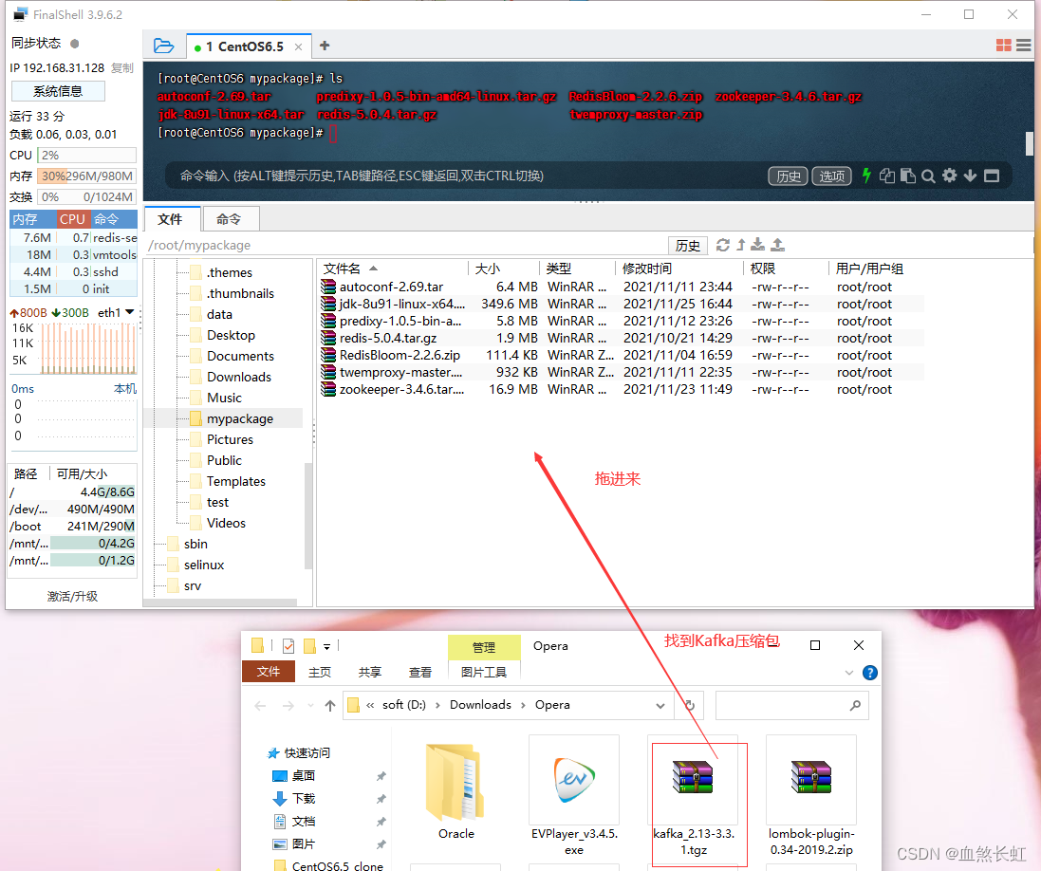The height and width of the screenshot is (871, 1041).
Task: Open 系统信息 system info button
Action: click(x=58, y=91)
